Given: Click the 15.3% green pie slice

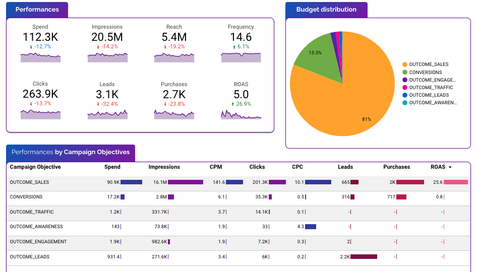Looking at the screenshot, I should click(312, 54).
